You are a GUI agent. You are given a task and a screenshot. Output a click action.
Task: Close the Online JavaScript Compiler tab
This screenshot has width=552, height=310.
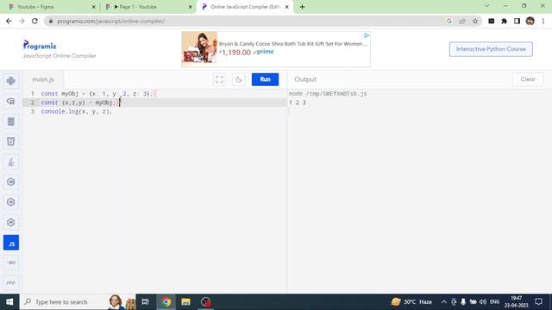pos(287,7)
